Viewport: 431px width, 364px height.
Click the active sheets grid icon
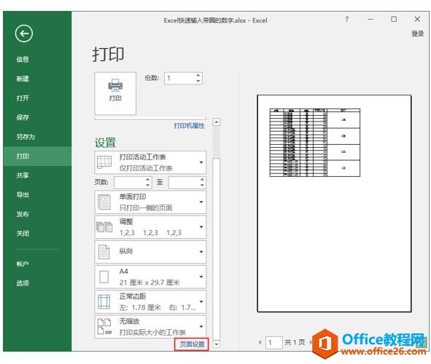104,162
